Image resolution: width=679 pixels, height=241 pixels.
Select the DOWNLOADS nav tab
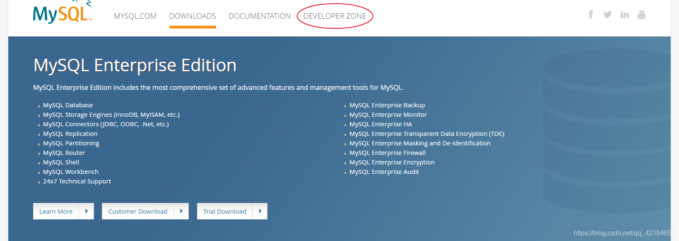[193, 16]
